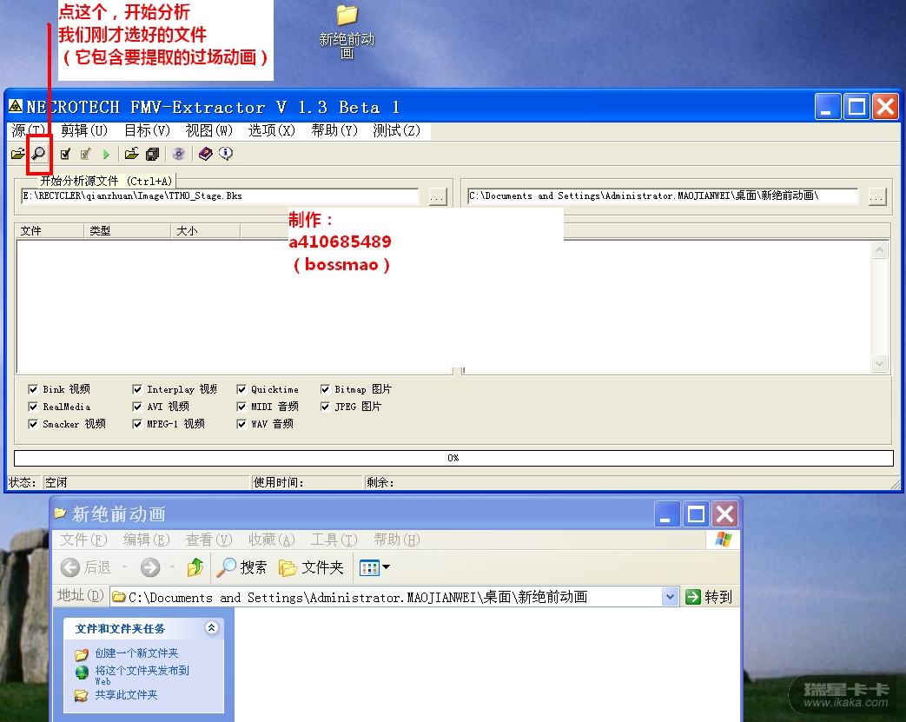This screenshot has width=906, height=722.
Task: Collapse the 文件和文件夹任务 panel chevron
Action: tap(211, 628)
